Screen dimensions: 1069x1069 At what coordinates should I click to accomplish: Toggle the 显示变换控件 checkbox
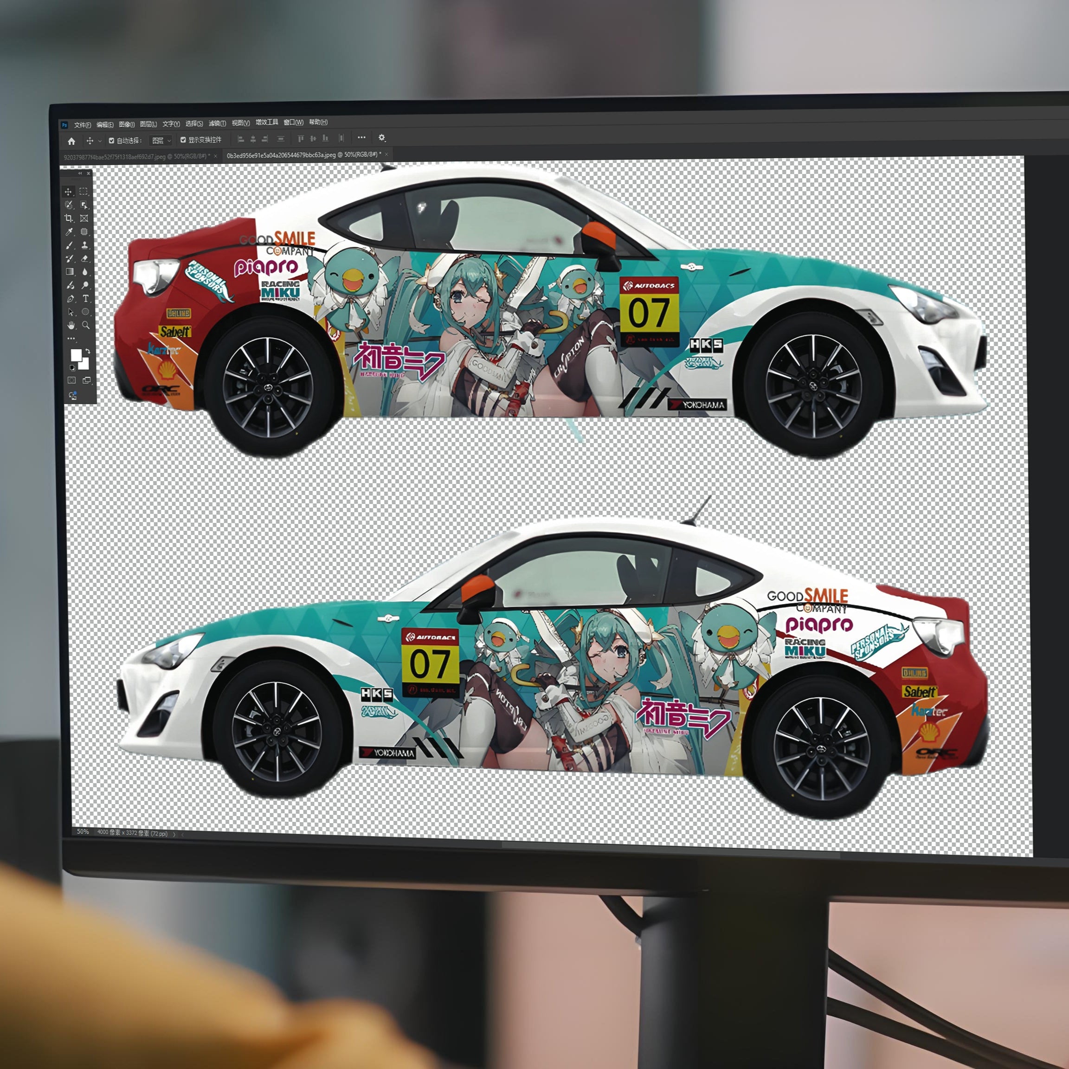click(x=183, y=140)
